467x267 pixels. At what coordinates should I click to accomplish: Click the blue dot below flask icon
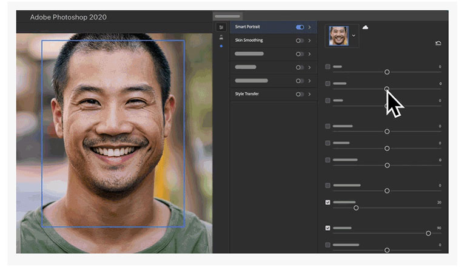coord(221,46)
